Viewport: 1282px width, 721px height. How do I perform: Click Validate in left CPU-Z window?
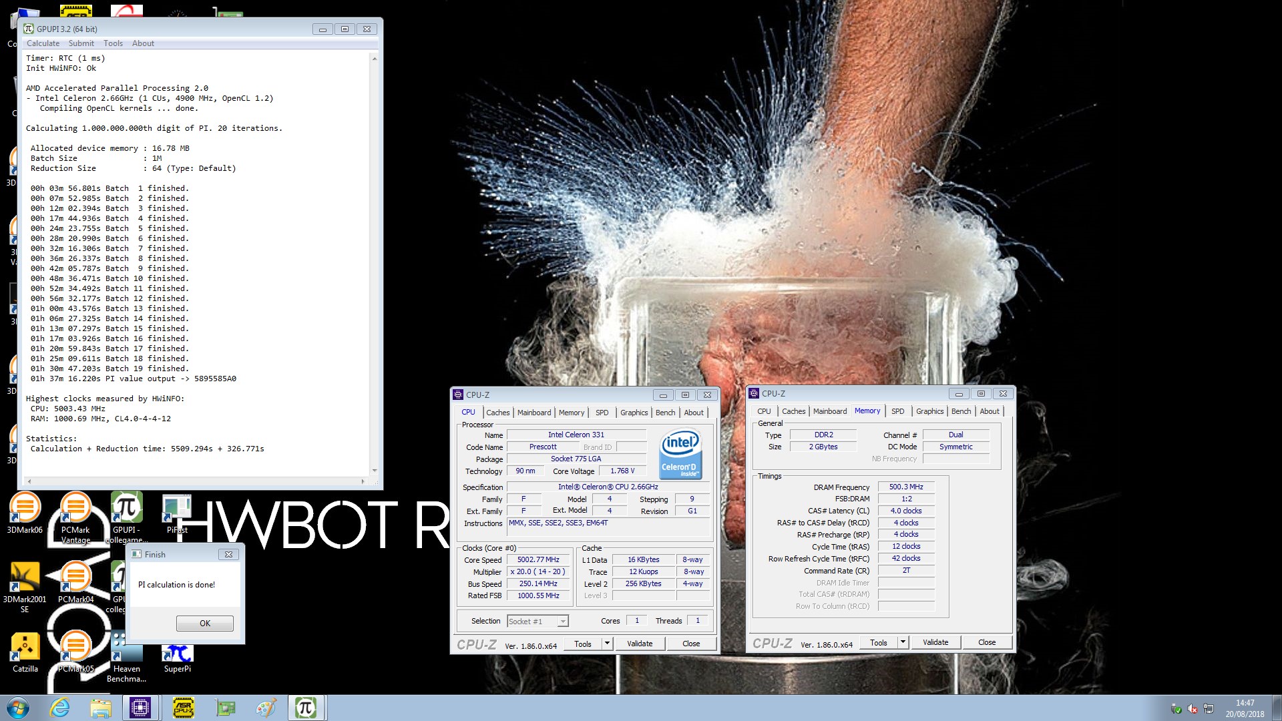pos(640,644)
